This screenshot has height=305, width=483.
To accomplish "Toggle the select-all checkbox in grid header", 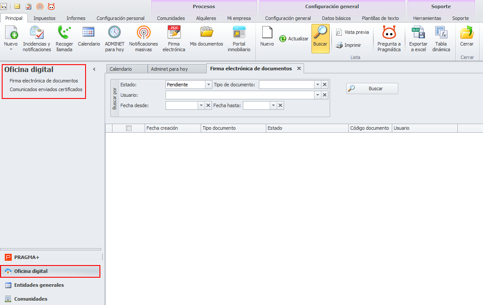I will tap(129, 128).
